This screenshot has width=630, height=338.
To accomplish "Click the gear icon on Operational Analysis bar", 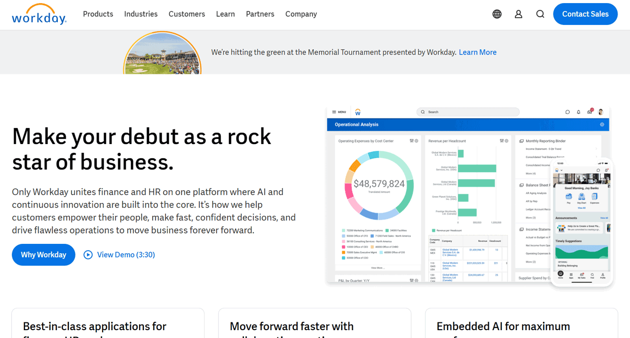I will [x=602, y=125].
